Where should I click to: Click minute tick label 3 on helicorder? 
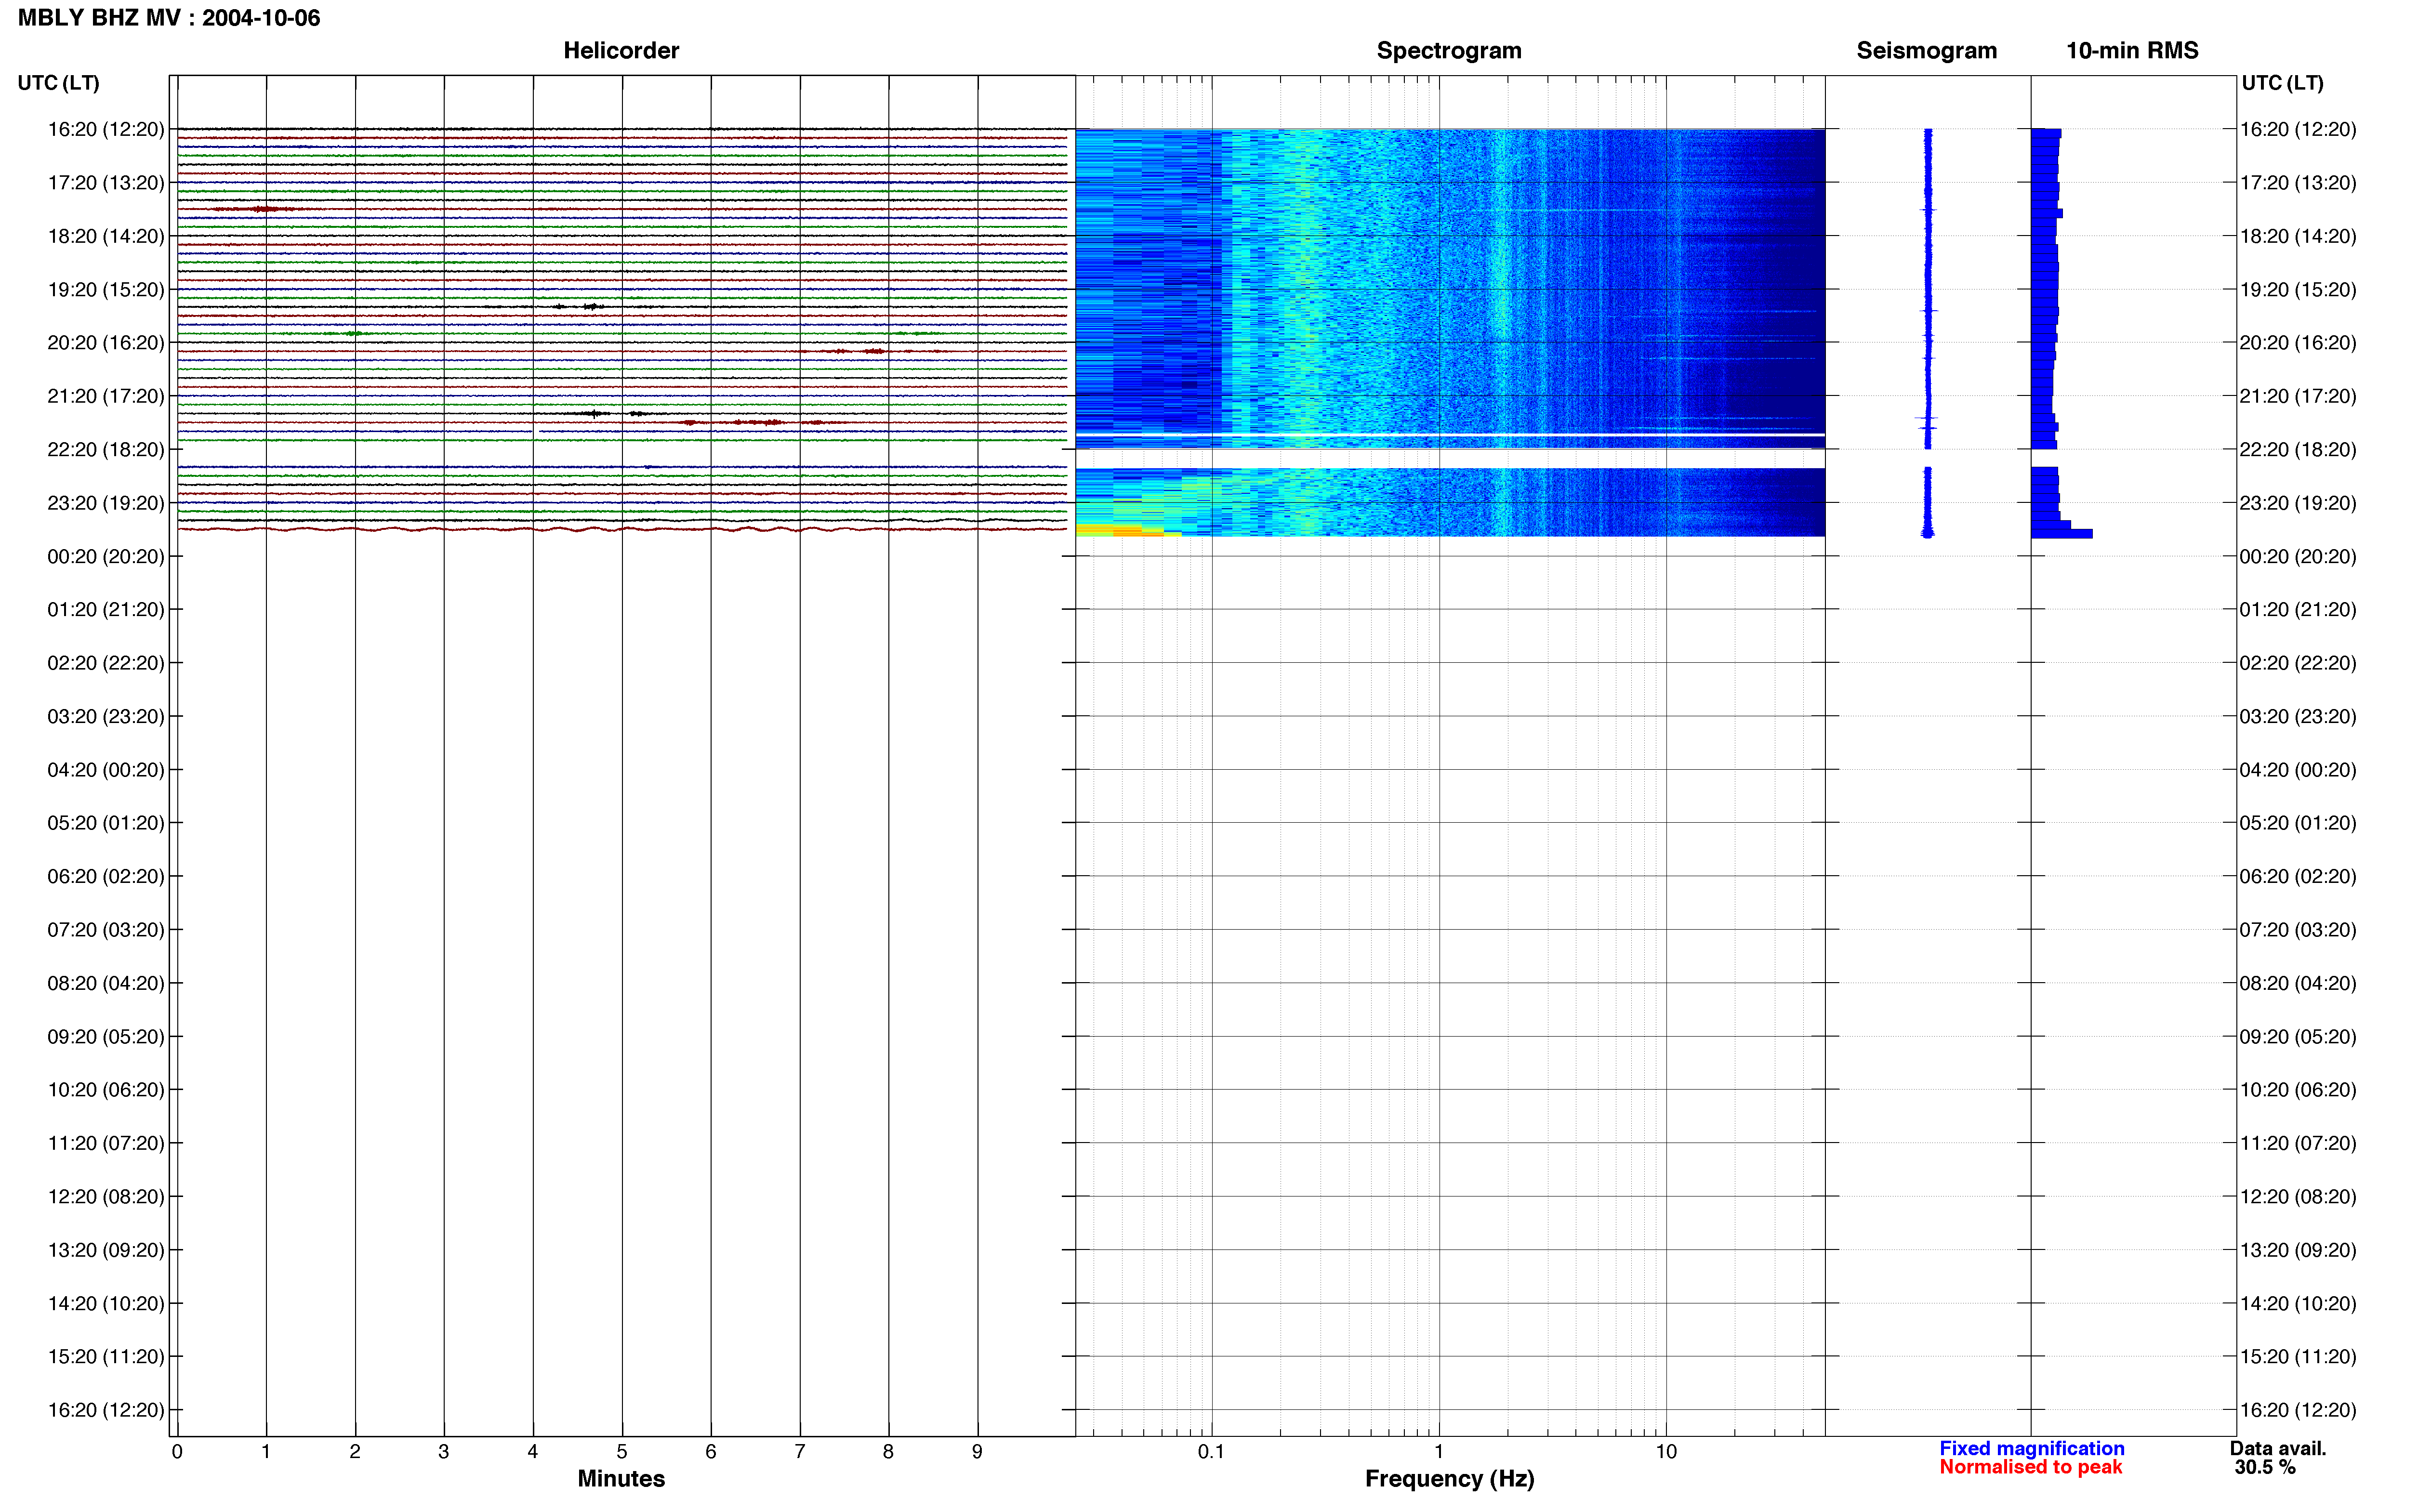coord(444,1452)
